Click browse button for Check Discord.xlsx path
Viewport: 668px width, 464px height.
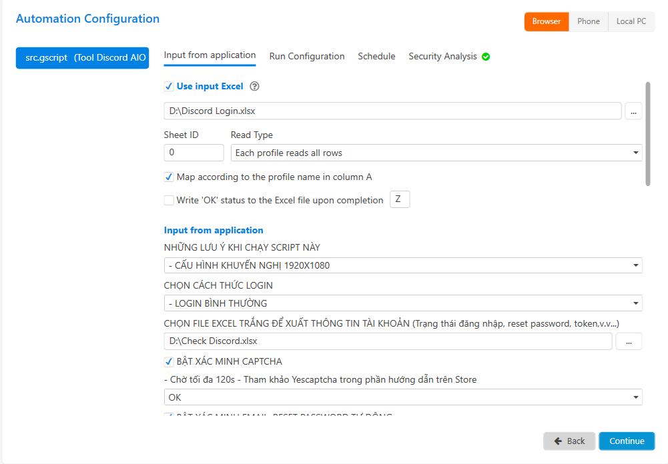628,341
